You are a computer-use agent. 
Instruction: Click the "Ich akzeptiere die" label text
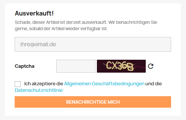pyautogui.click(x=43, y=84)
